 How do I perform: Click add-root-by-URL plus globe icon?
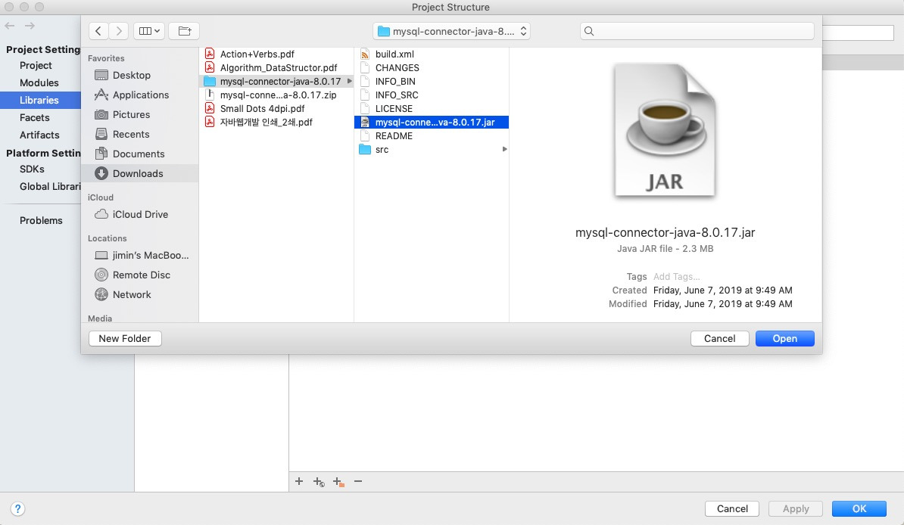[319, 482]
